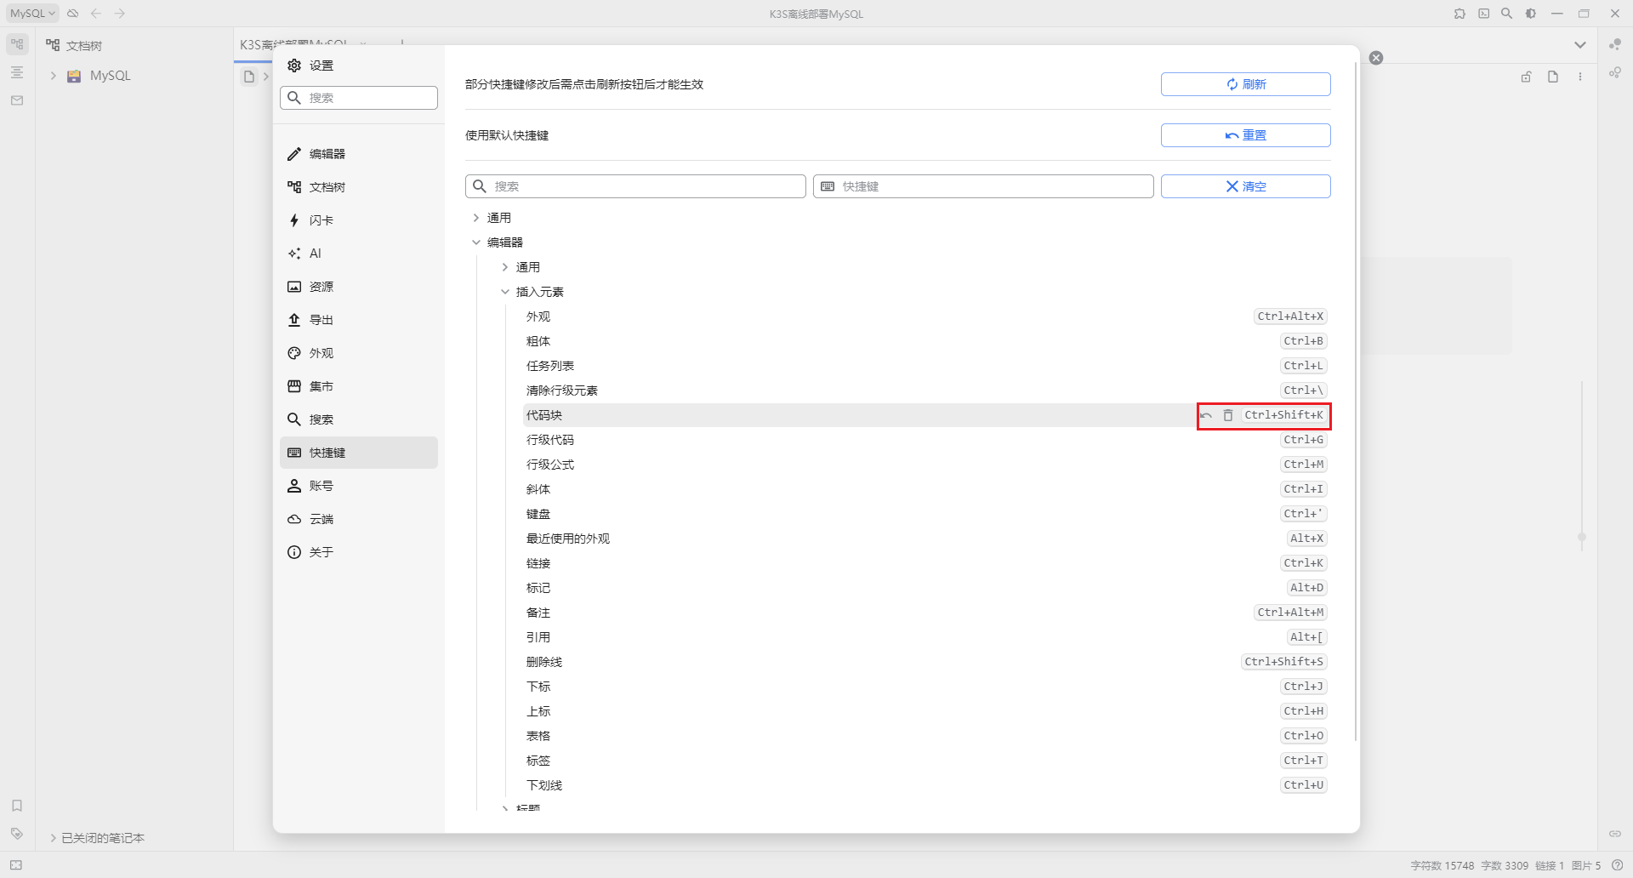
Task: Open the tag panel icon
Action: click(x=17, y=834)
